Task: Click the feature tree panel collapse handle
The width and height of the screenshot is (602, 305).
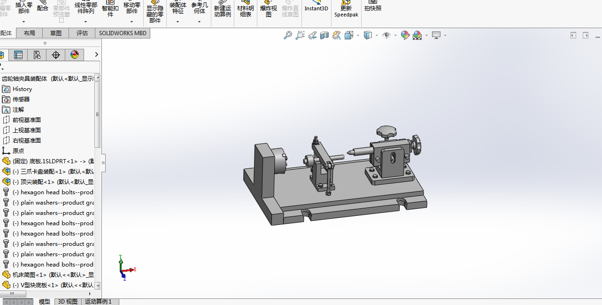Action: point(103,163)
